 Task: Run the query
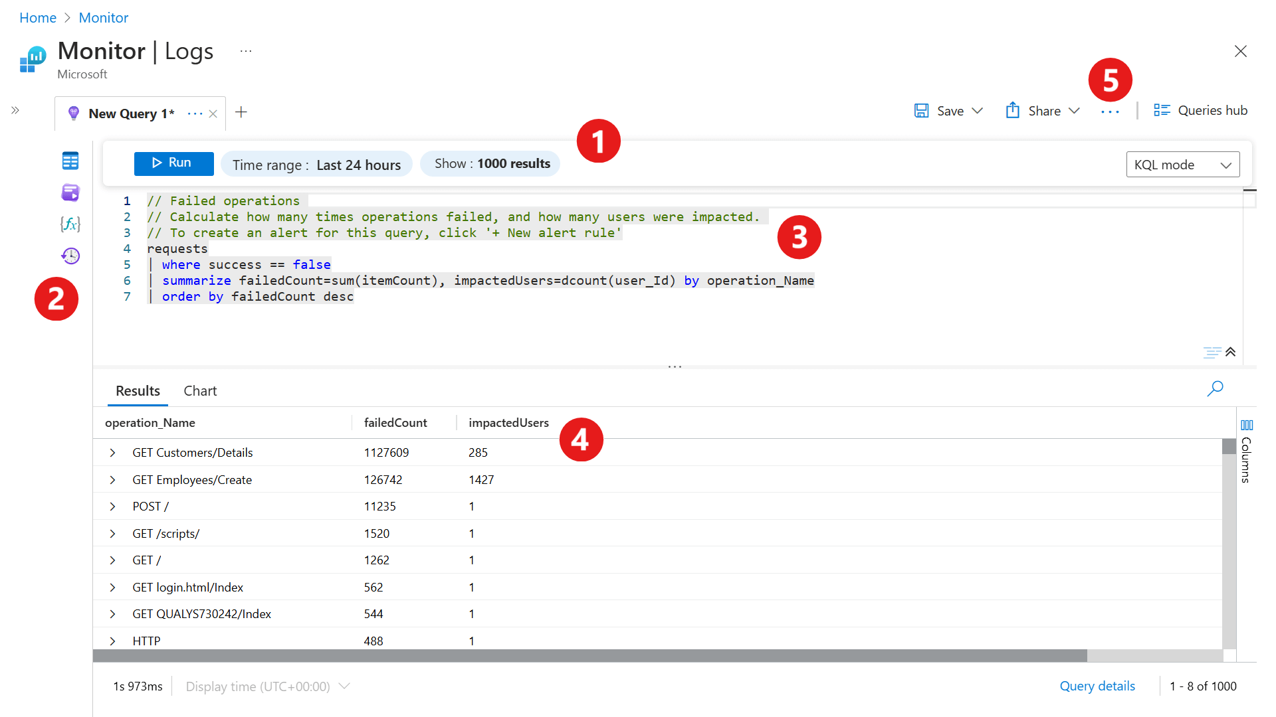(173, 163)
